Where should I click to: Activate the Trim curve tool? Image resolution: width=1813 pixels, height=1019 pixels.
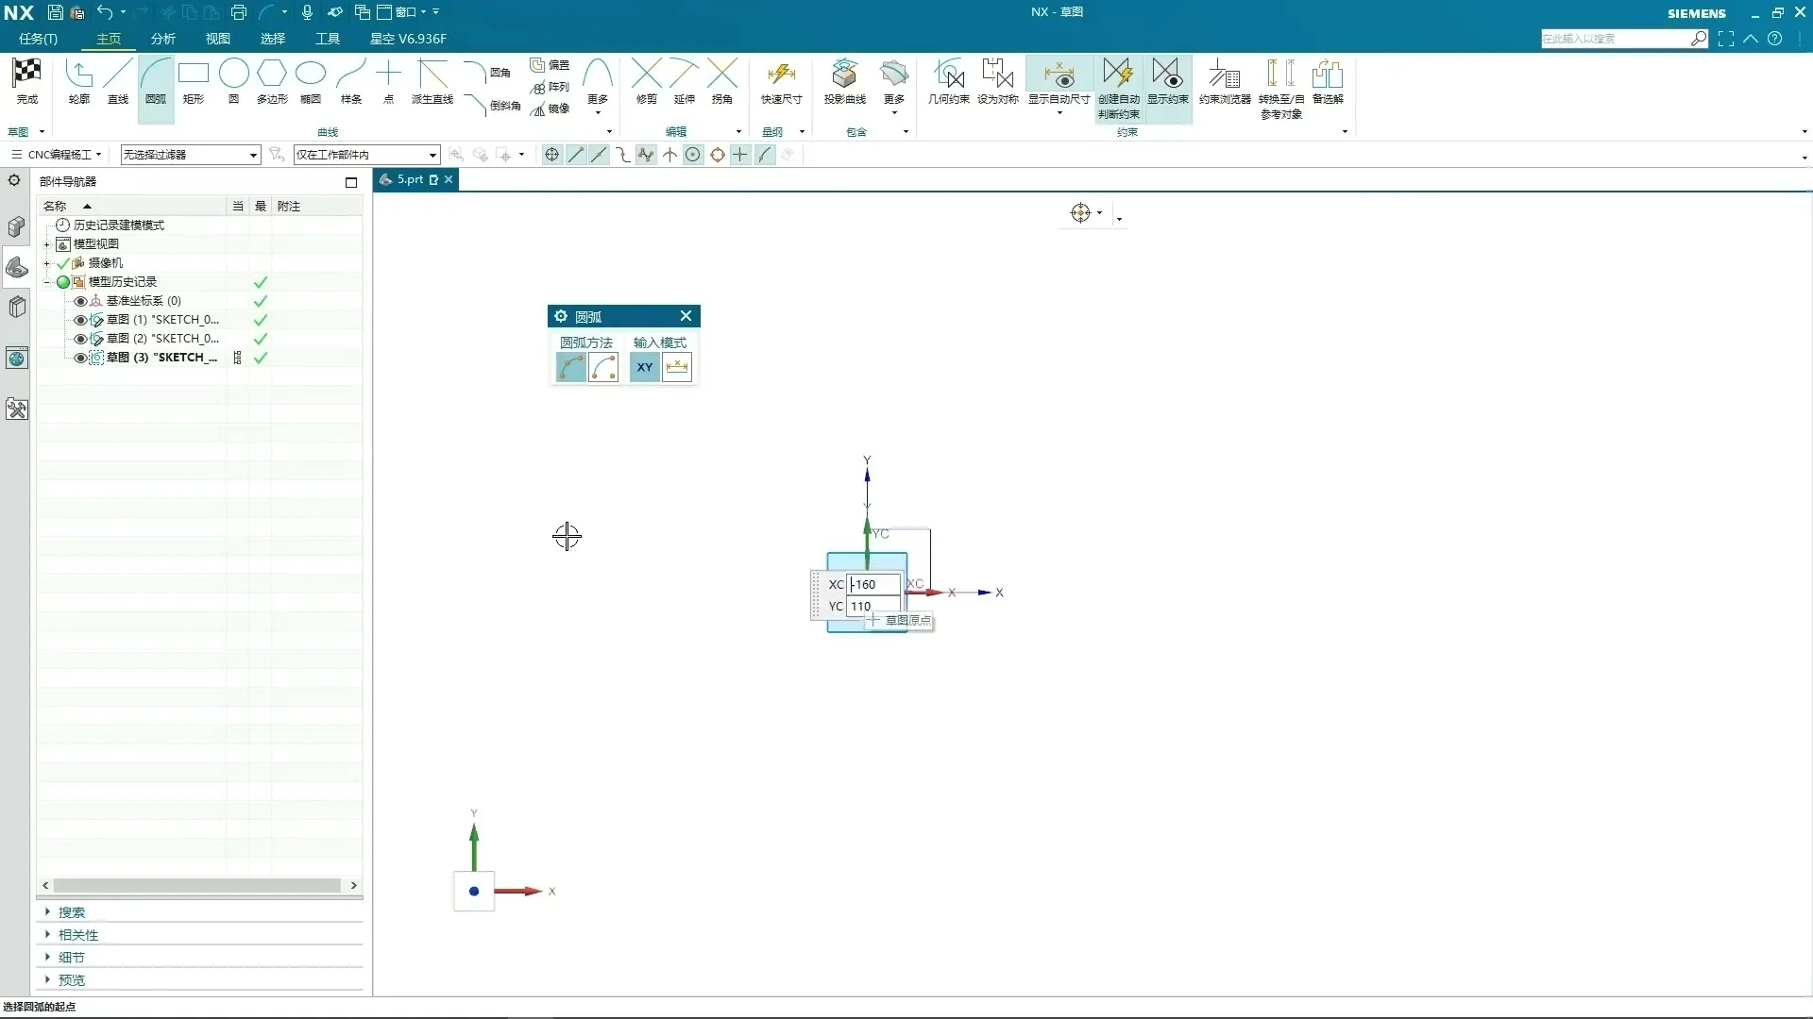click(x=646, y=74)
